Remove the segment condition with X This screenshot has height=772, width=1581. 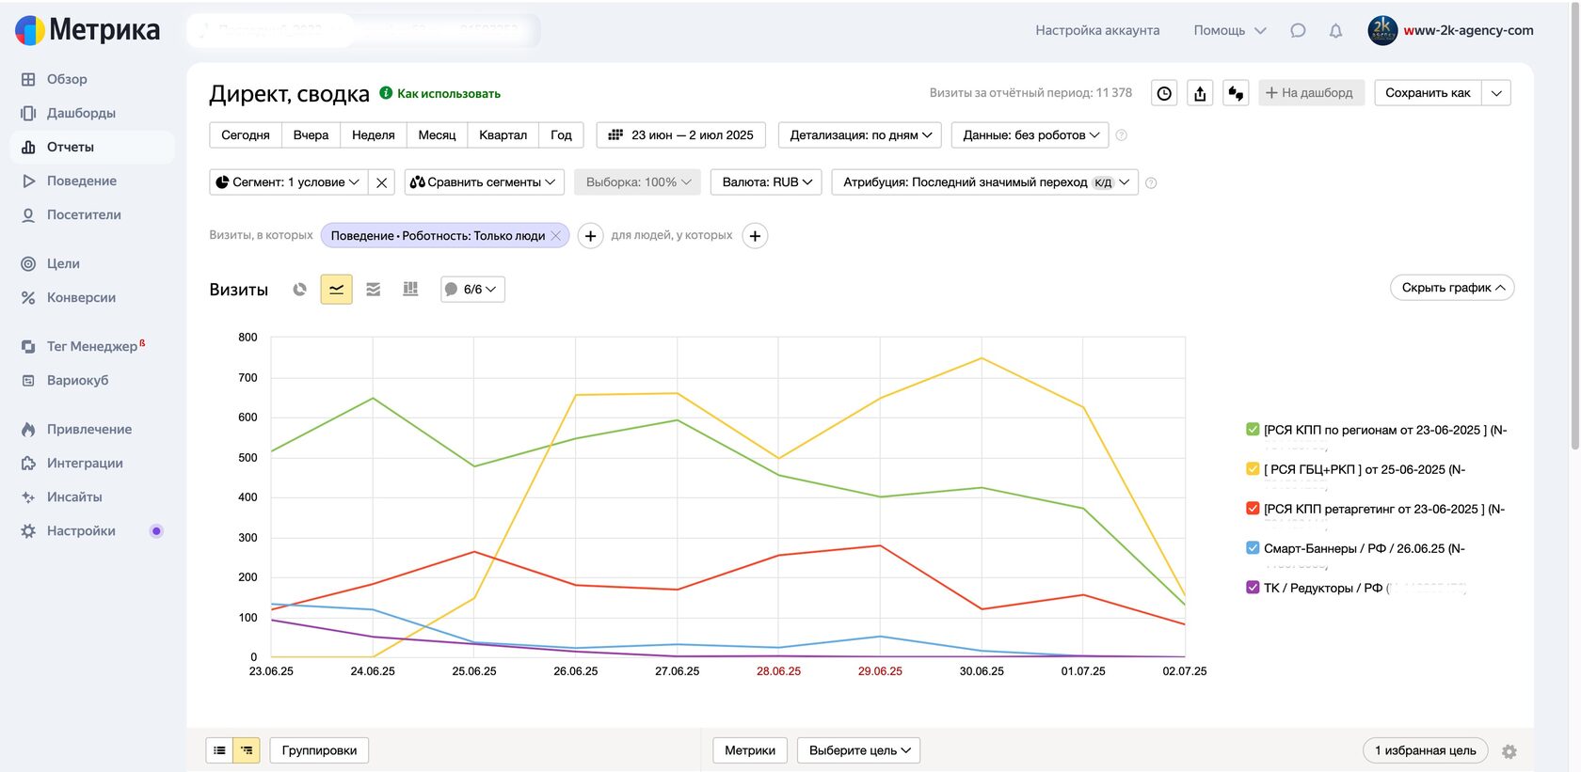pos(381,182)
